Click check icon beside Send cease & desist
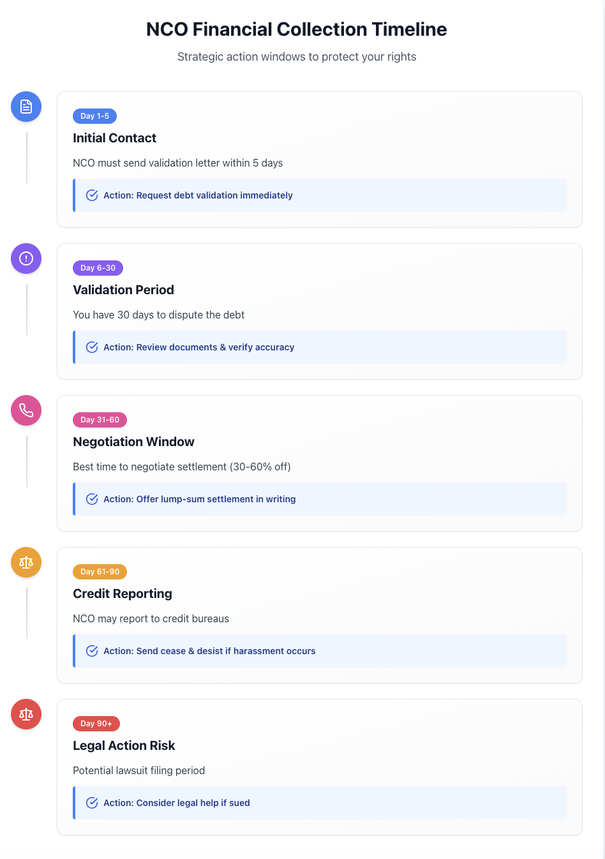The height and width of the screenshot is (859, 605). [x=92, y=651]
